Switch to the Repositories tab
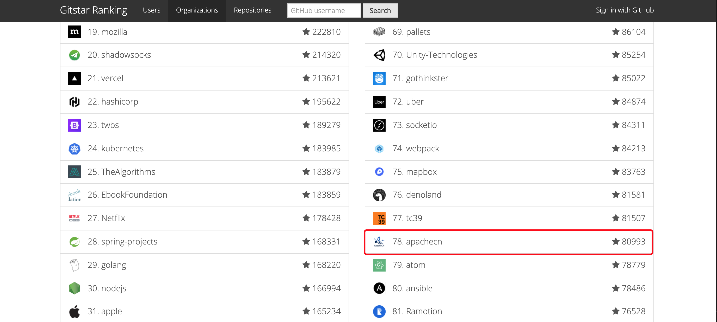717x322 pixels. click(252, 10)
